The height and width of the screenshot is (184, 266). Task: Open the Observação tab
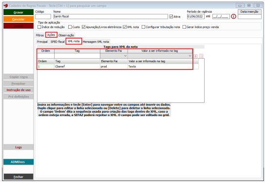click(x=66, y=35)
